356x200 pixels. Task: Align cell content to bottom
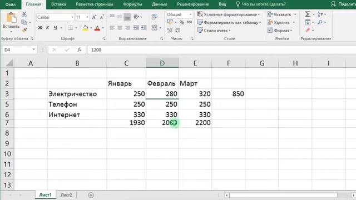pyautogui.click(x=127, y=17)
